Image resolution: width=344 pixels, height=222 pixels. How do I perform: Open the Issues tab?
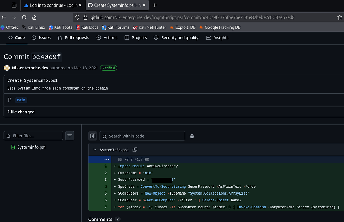click(41, 38)
